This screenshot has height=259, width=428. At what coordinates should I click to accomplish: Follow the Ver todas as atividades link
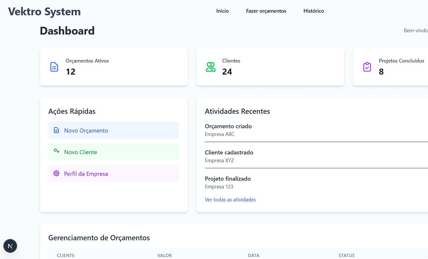(x=230, y=200)
